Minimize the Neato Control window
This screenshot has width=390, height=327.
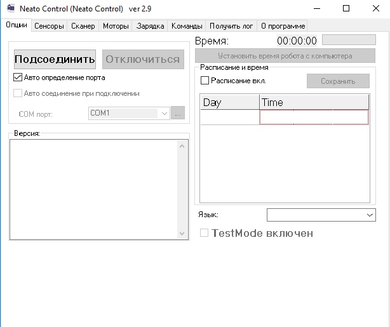pos(317,8)
